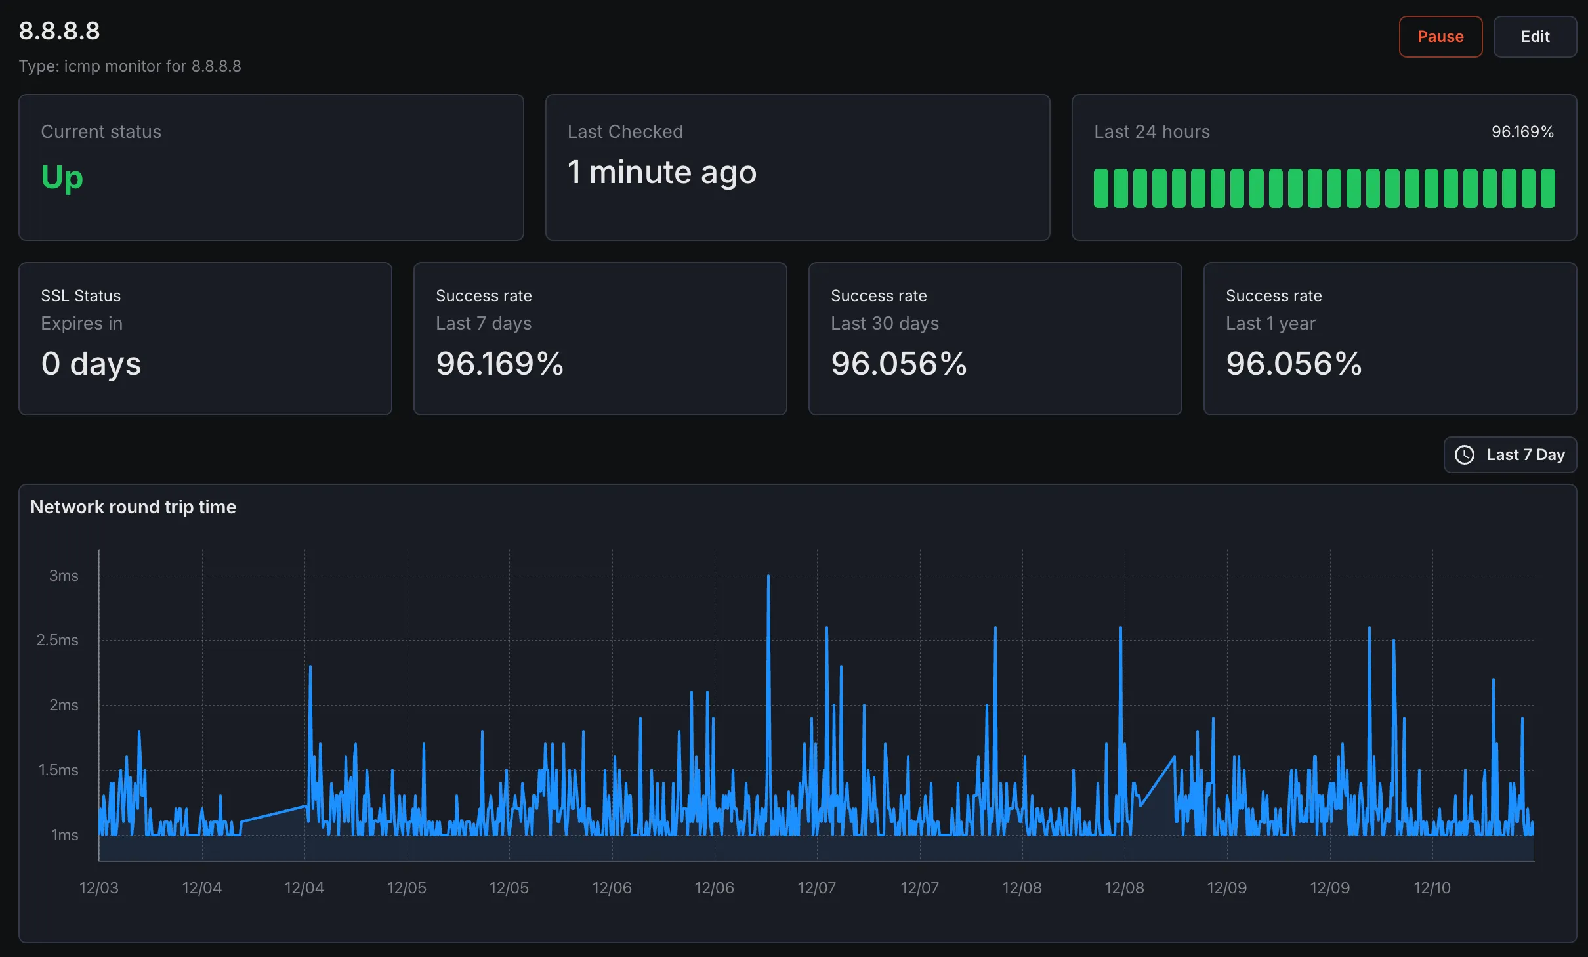The width and height of the screenshot is (1588, 957).
Task: Click the 12/10 x-axis date label
Action: [x=1432, y=888]
